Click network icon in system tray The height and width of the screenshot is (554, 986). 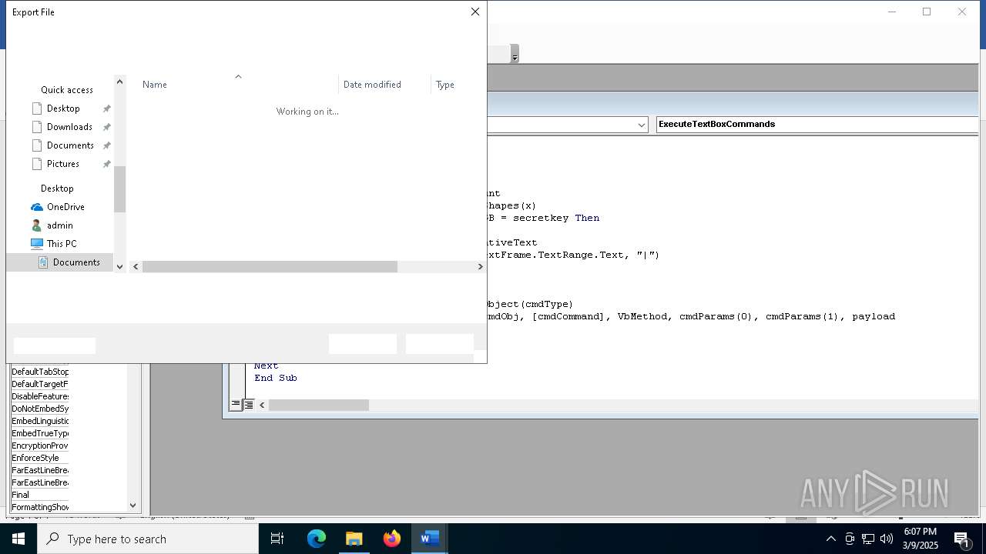click(868, 539)
